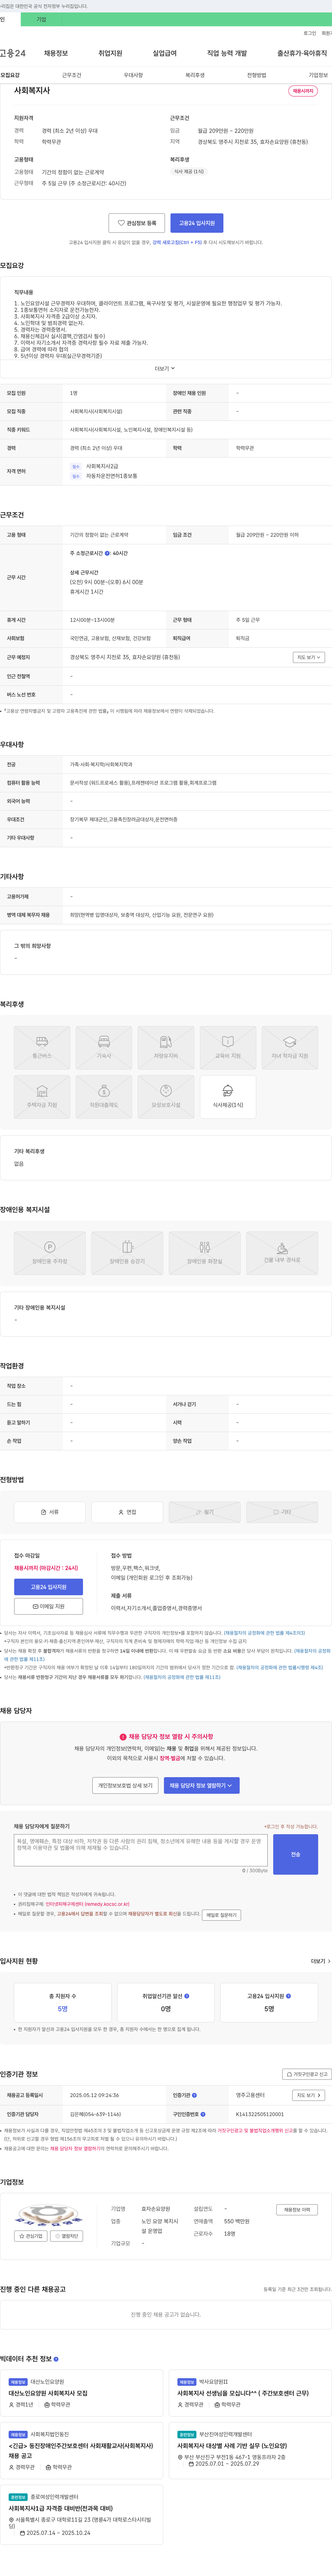The image size is (332, 2576).
Task: Switch to the 우대사항 tab
Action: [133, 75]
